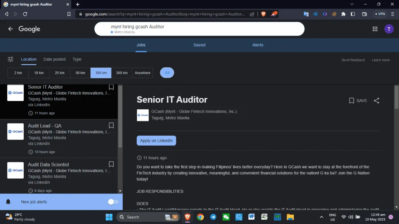
Task: Open the Brave hamburger menu
Action: pyautogui.click(x=393, y=14)
